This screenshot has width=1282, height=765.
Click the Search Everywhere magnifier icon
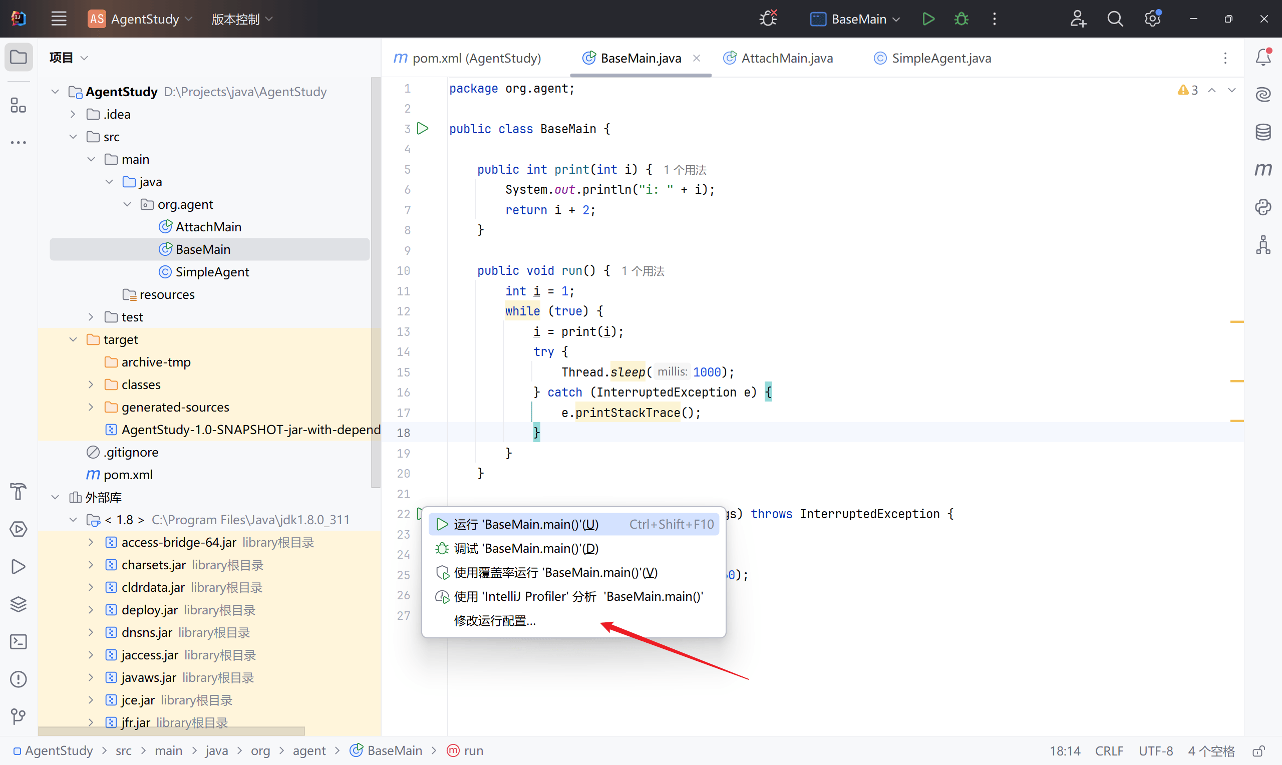[x=1115, y=19]
